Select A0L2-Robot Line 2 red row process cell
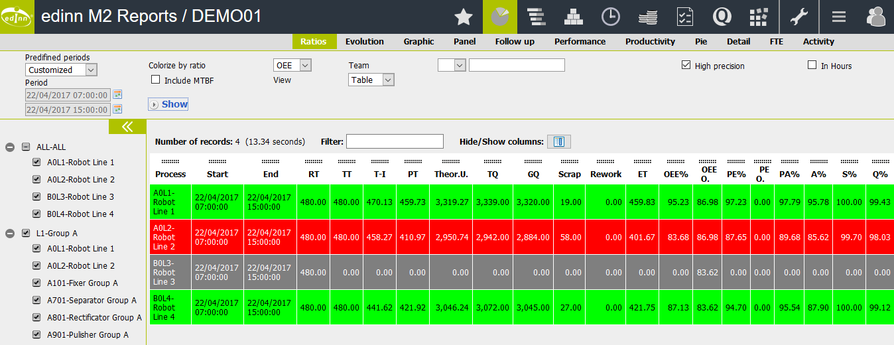894x345 pixels. [x=170, y=237]
